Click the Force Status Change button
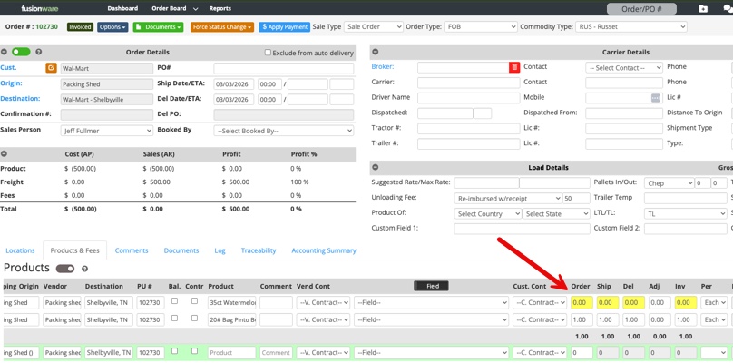Viewport: 733px width, 363px height. pyautogui.click(x=222, y=27)
